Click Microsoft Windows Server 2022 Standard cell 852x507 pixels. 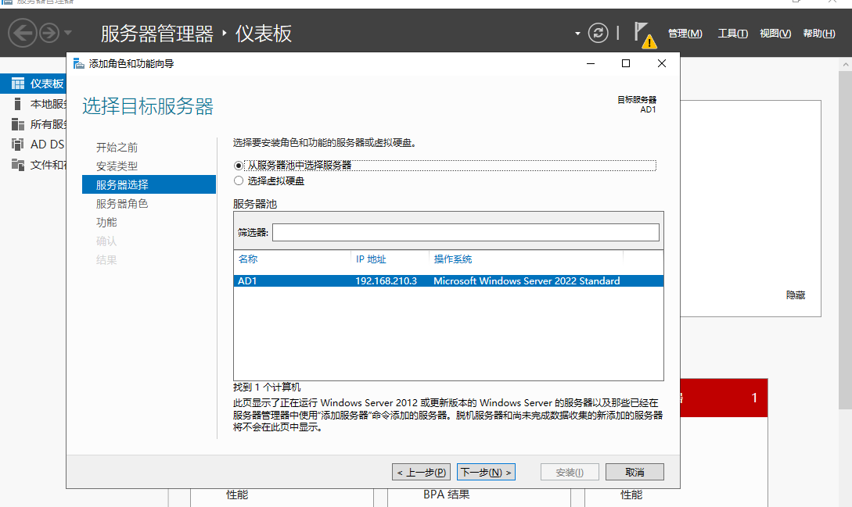tap(527, 280)
